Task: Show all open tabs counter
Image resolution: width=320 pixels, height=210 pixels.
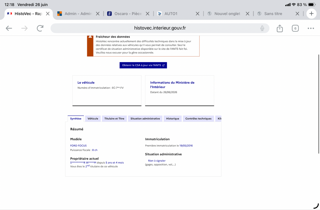Action: pyautogui.click(x=295, y=28)
